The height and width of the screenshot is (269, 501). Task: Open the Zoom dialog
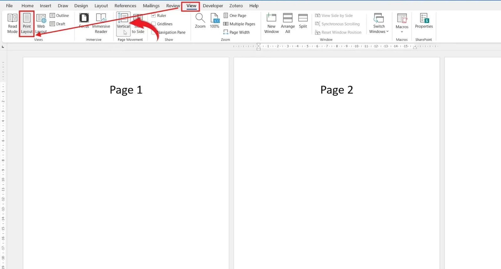tap(200, 21)
